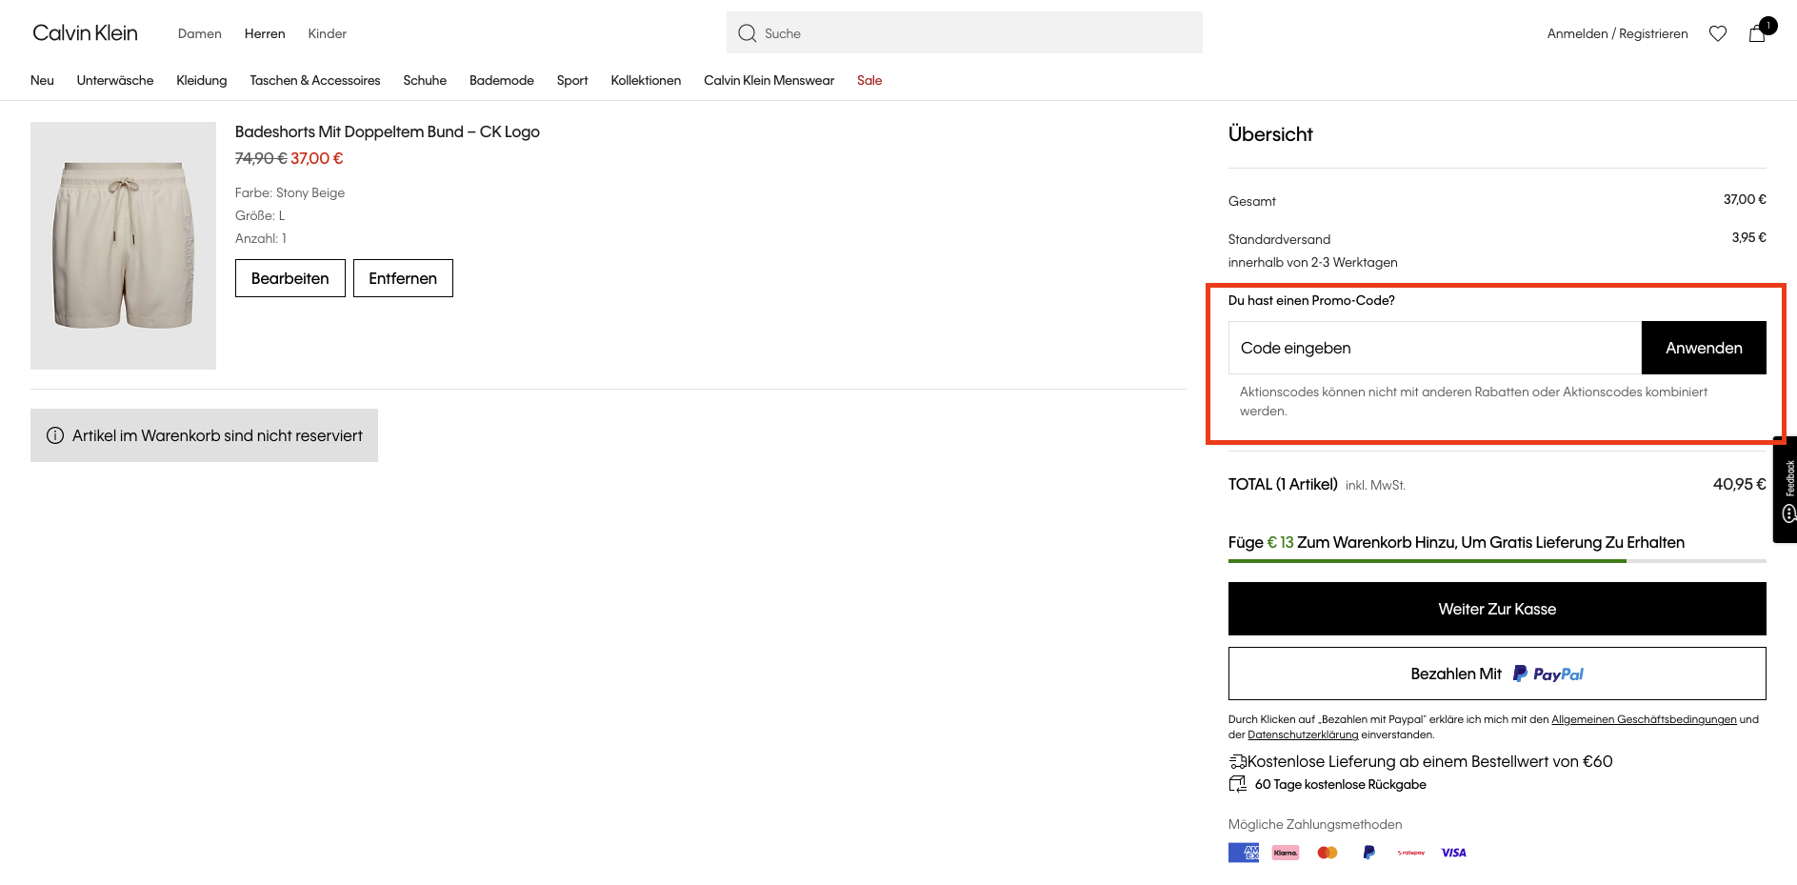Screen dimensions: 1797x885
Task: Click Du hast einen Promo-Code? label
Action: click(1311, 300)
